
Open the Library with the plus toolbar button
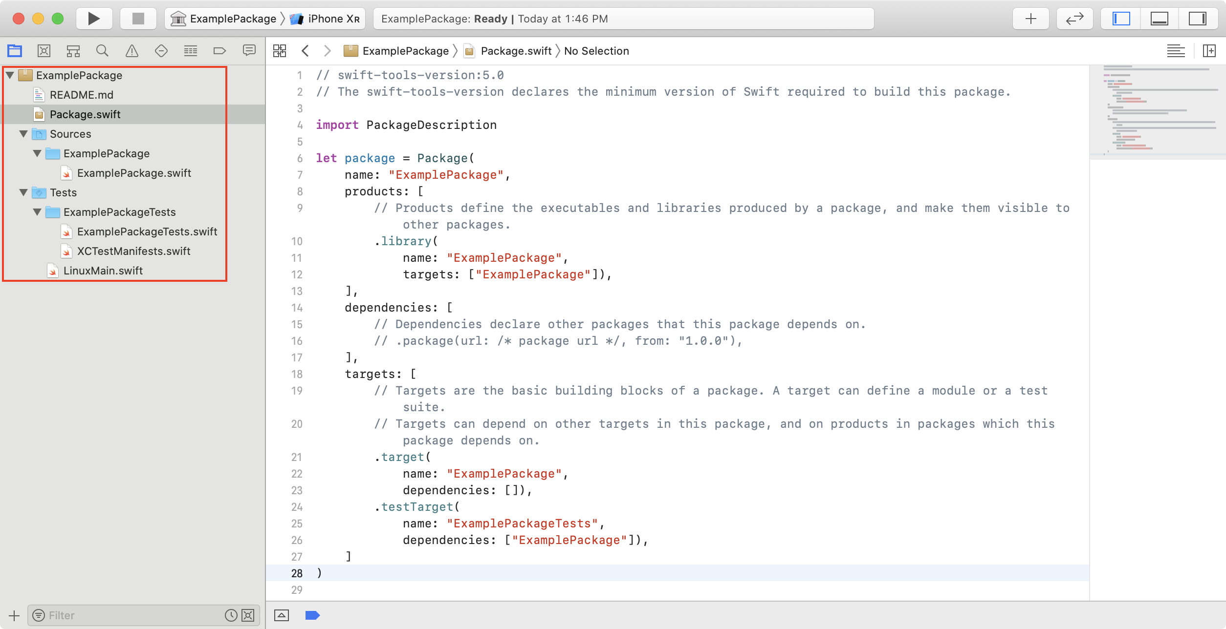pyautogui.click(x=1030, y=18)
